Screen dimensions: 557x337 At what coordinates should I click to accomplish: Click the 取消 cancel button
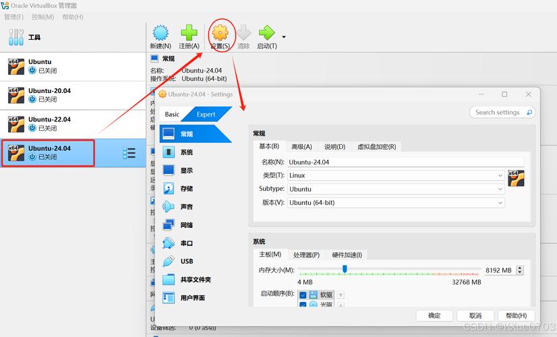coord(475,315)
